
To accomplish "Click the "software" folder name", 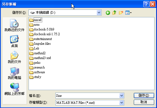I will tap(39, 72).
